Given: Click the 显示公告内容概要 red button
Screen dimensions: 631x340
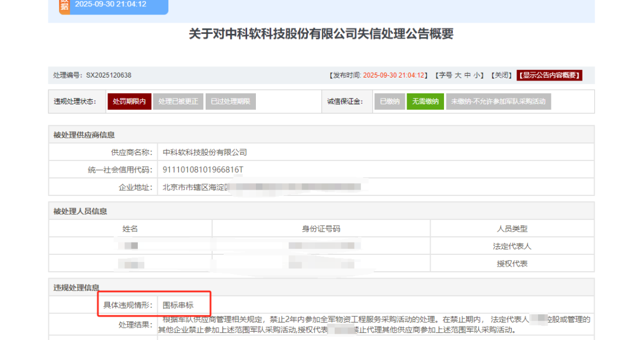Looking at the screenshot, I should click(549, 75).
